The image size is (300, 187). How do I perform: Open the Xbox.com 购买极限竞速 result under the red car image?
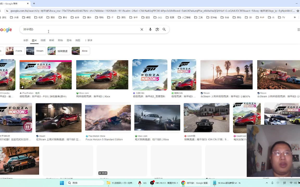coord(93,97)
